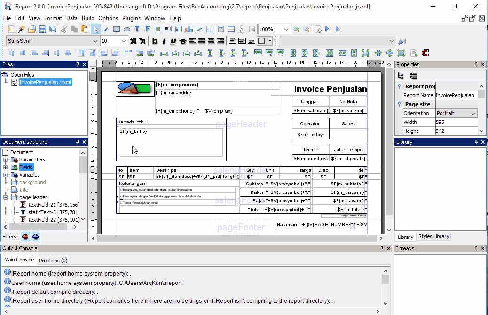
Task: Click the chart tool icon
Action: click(189, 29)
